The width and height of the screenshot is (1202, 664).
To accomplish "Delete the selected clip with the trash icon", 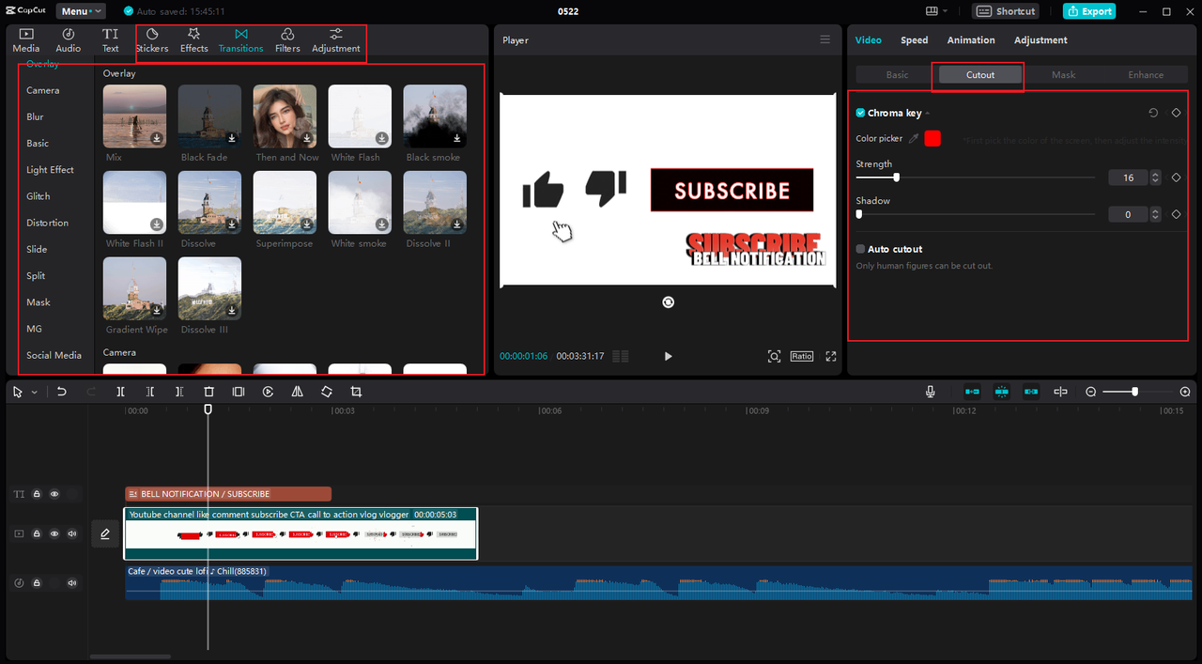I will 208,392.
